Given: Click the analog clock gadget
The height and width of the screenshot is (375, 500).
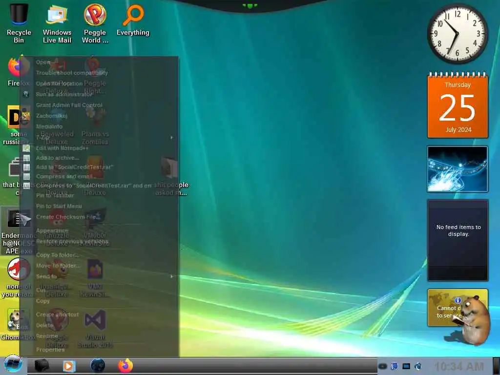Looking at the screenshot, I should tap(458, 34).
